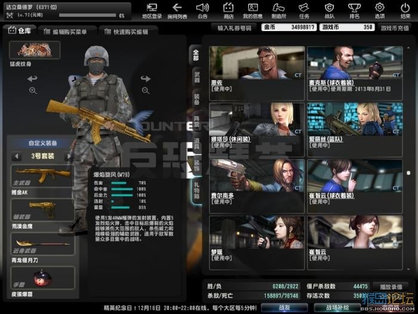Image resolution: width=418 pixels, height=314 pixels.
Task: Select the 全部 category side tab
Action: coord(196,55)
